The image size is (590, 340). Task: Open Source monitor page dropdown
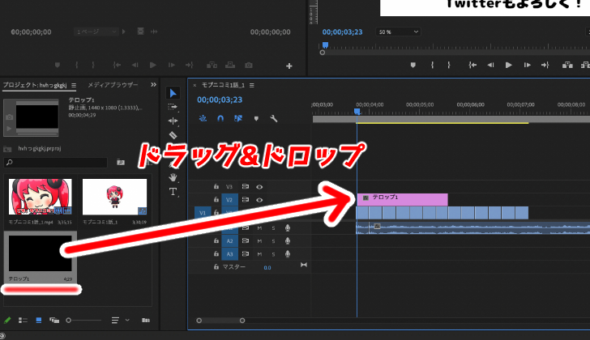point(96,32)
